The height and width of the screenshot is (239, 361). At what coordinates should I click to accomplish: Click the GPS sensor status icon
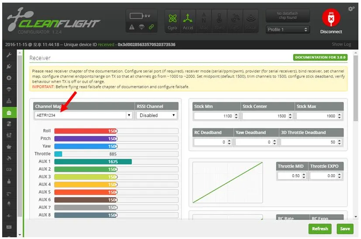pos(235,22)
